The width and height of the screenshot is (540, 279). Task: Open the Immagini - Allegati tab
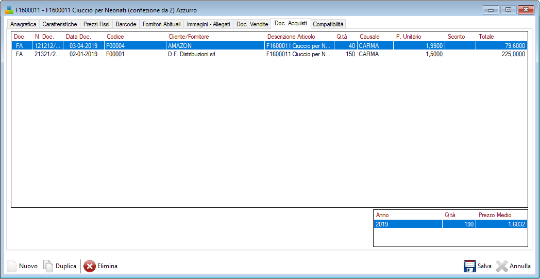pos(208,24)
